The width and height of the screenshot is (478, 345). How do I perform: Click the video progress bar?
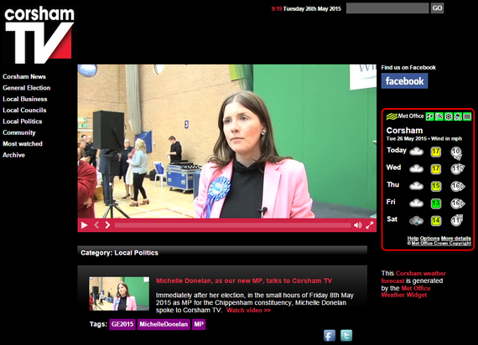(x=232, y=225)
